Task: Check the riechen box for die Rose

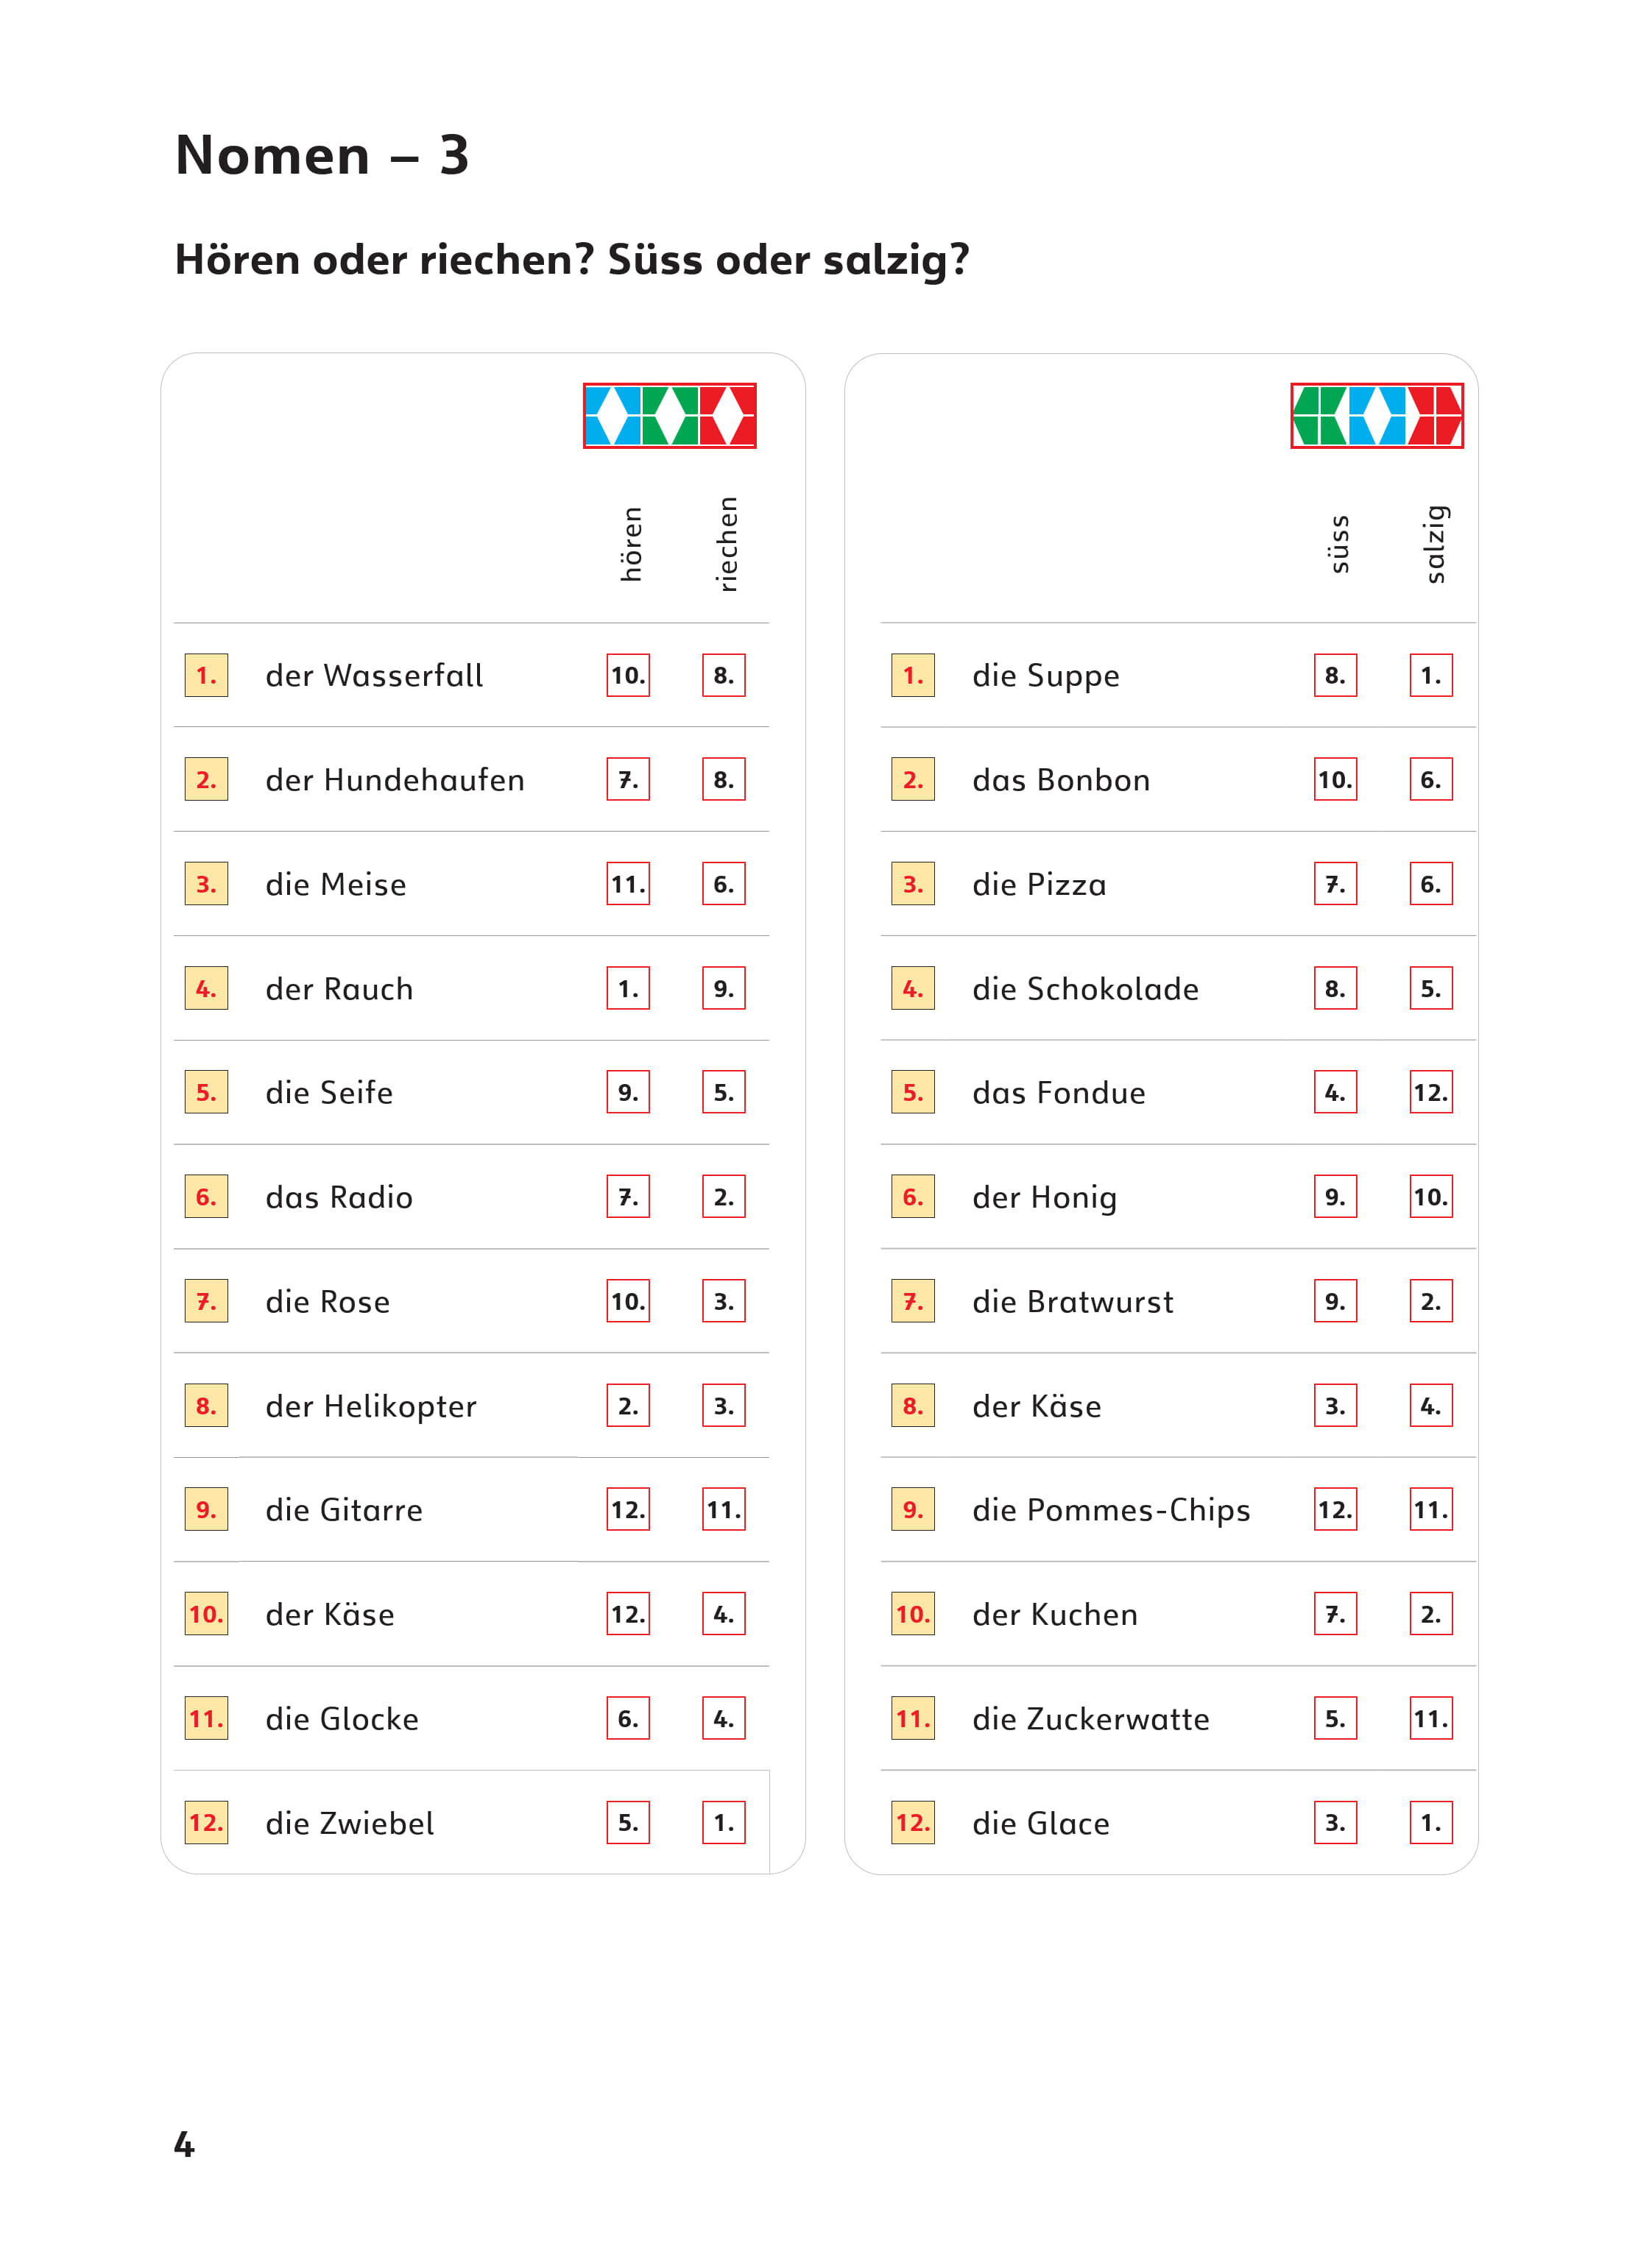Action: [723, 1301]
